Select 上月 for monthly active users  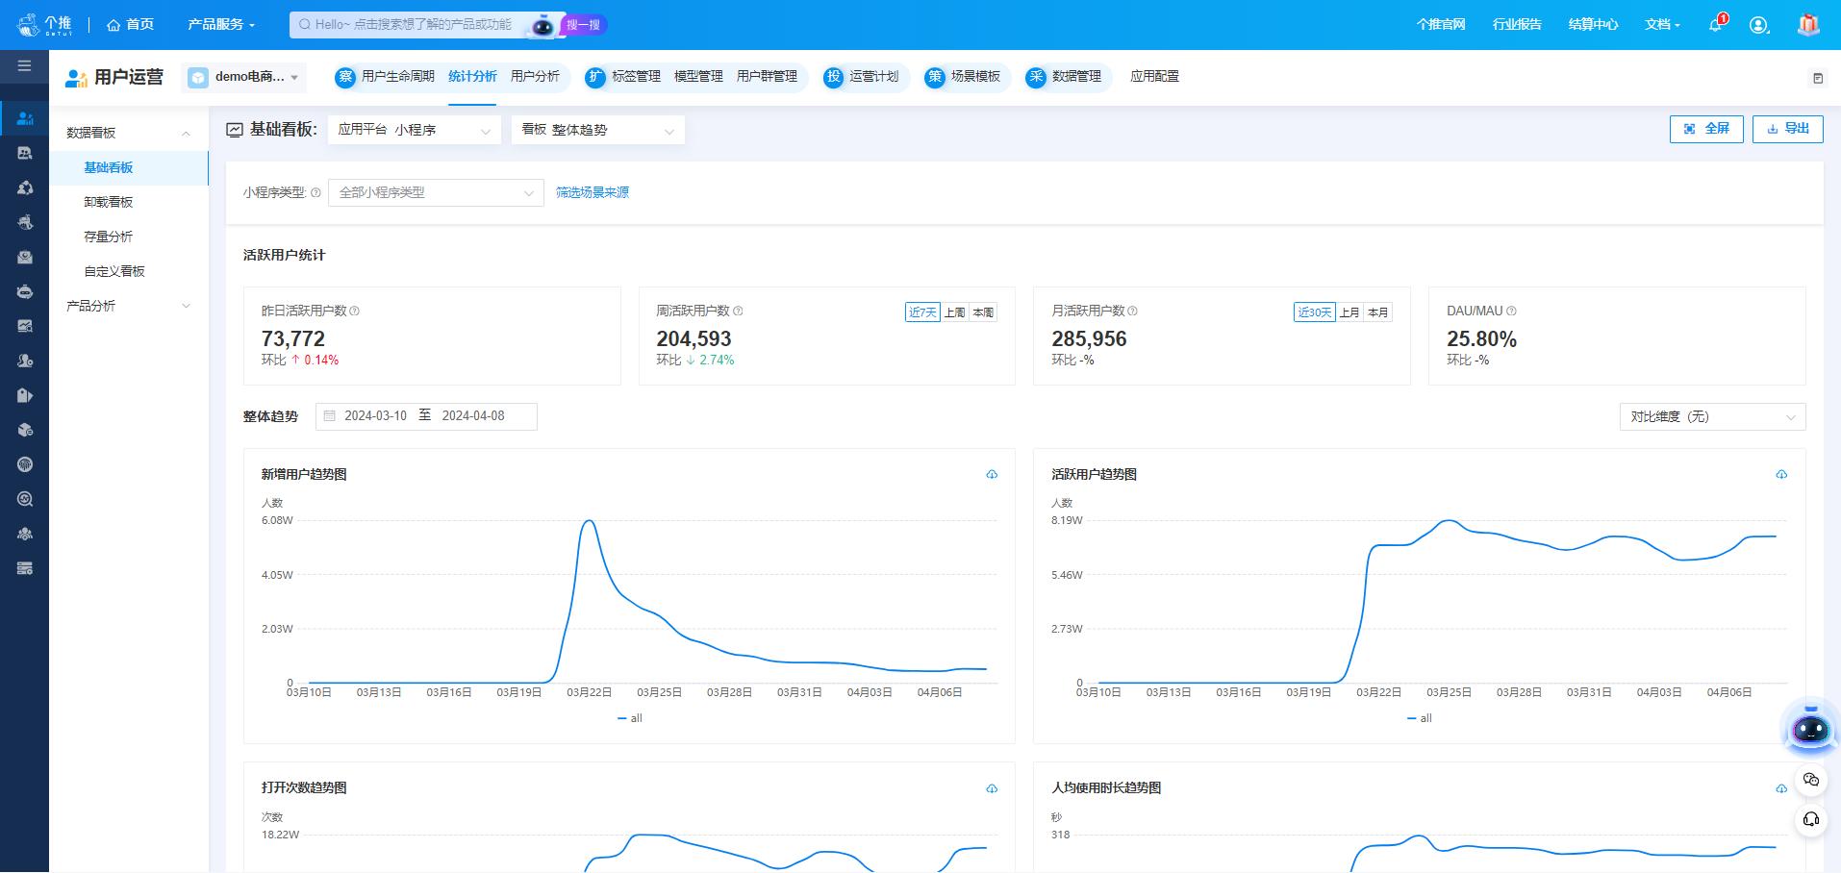click(x=1349, y=312)
